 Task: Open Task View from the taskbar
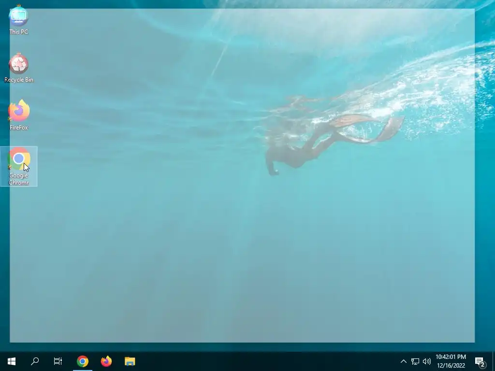[58, 361]
